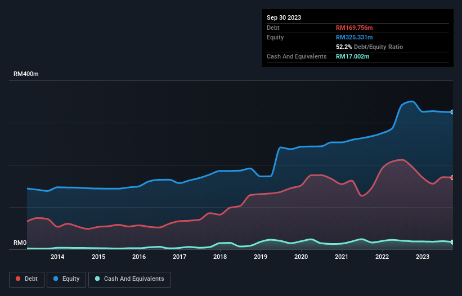The image size is (462, 296).
Task: Click the 2016 x-axis label
Action: click(x=139, y=257)
